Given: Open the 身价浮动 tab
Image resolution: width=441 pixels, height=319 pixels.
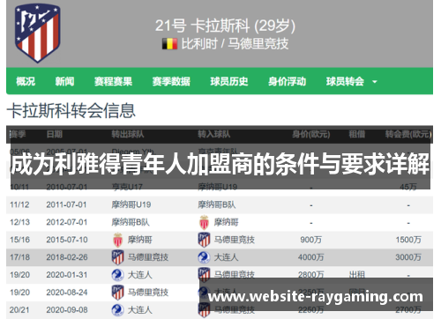Looking at the screenshot, I should [x=287, y=81].
